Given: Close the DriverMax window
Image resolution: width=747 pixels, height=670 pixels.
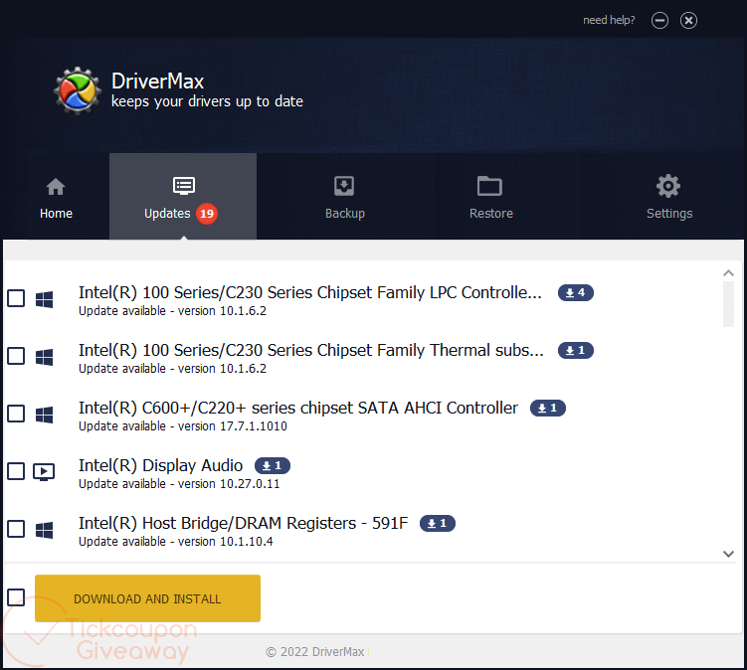Looking at the screenshot, I should pos(688,21).
